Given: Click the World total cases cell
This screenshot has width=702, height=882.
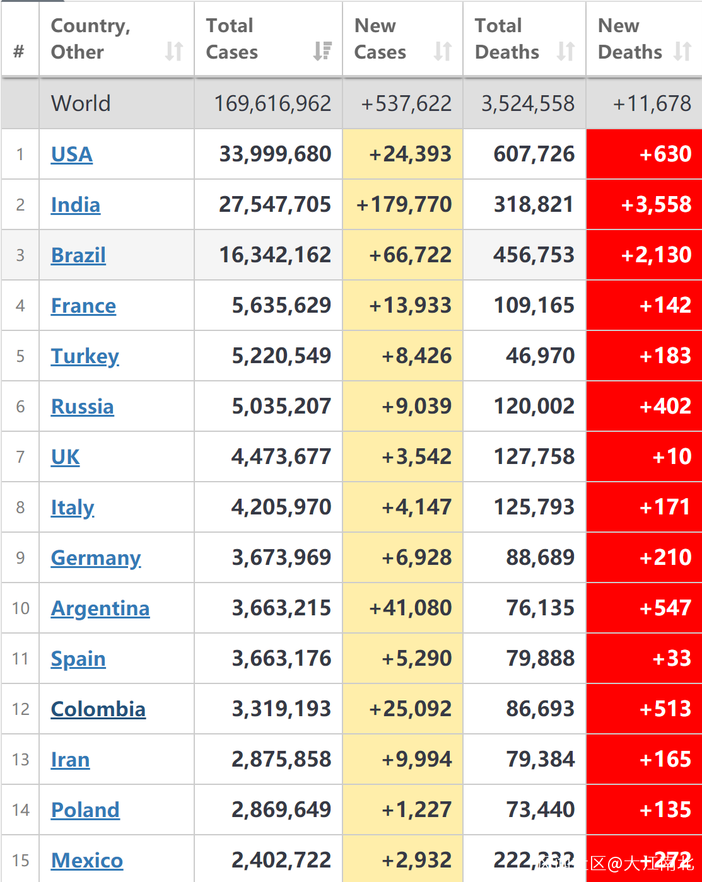Looking at the screenshot, I should tap(272, 103).
